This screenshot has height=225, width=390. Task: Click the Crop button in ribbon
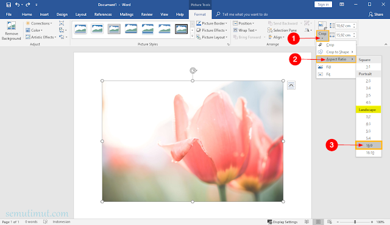pos(322,35)
